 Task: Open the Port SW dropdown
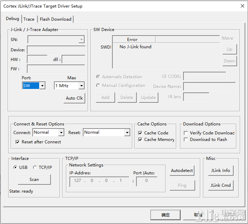[x=42, y=86]
